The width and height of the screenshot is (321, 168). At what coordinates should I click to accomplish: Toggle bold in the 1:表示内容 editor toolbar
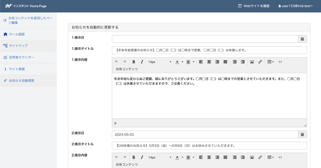[x=134, y=62]
